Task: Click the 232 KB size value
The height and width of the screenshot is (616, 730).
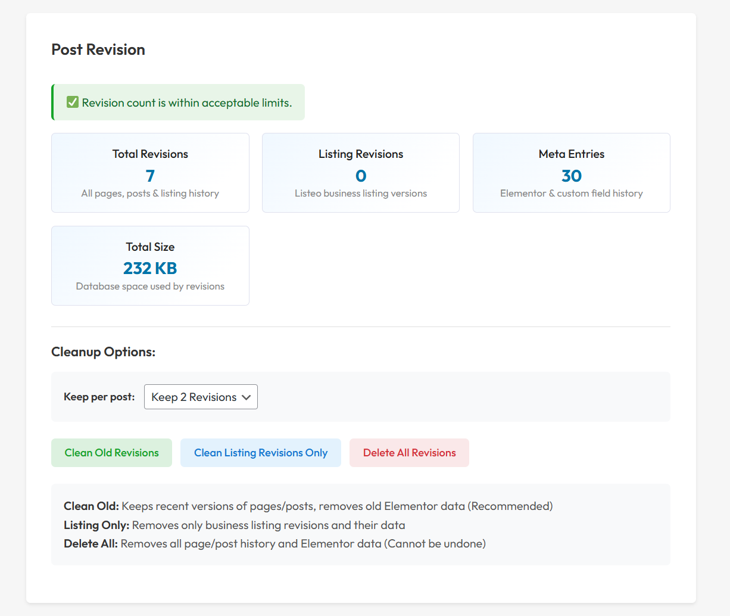Action: (150, 268)
